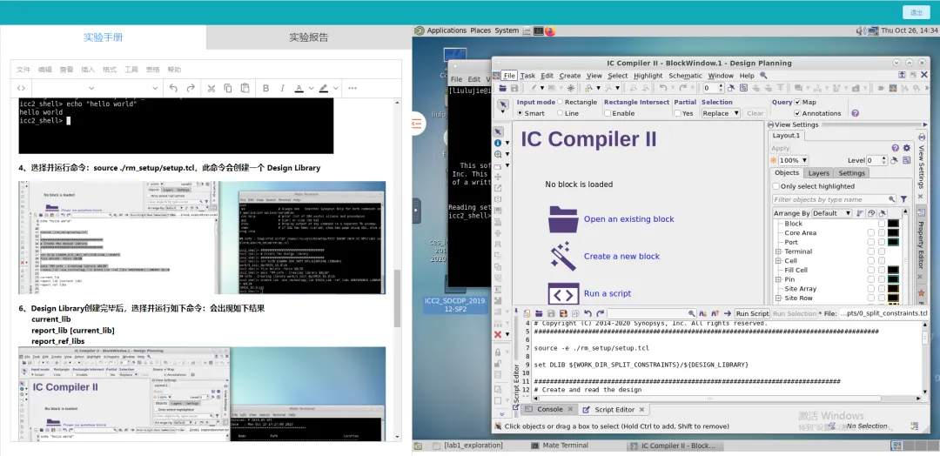The width and height of the screenshot is (940, 456).
Task: Toggle the Query Map checkbox
Action: point(797,102)
